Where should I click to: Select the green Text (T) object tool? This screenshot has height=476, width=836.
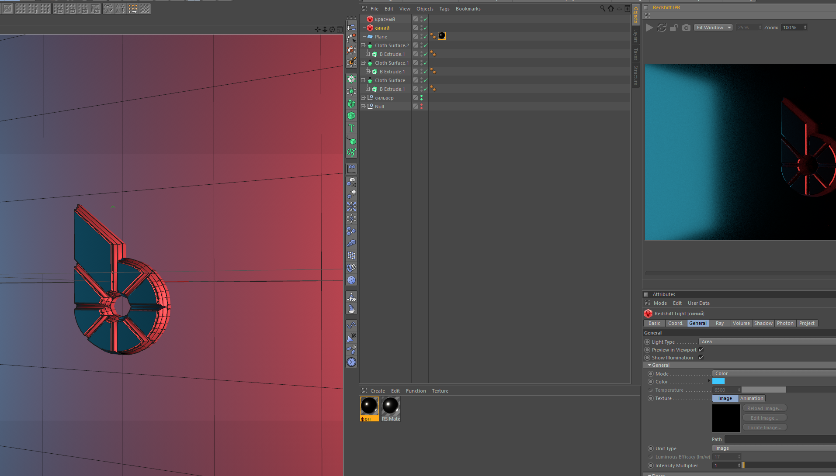click(x=351, y=128)
